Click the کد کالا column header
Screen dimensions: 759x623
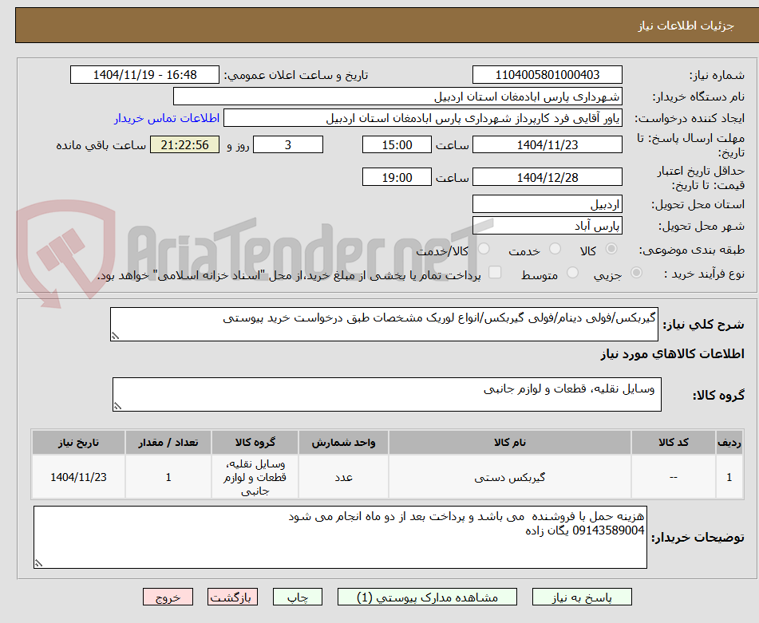tap(674, 443)
